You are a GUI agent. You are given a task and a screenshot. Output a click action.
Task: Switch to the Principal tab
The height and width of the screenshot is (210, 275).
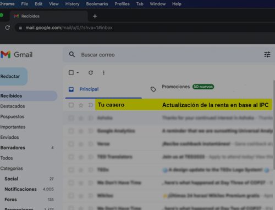coord(103,89)
